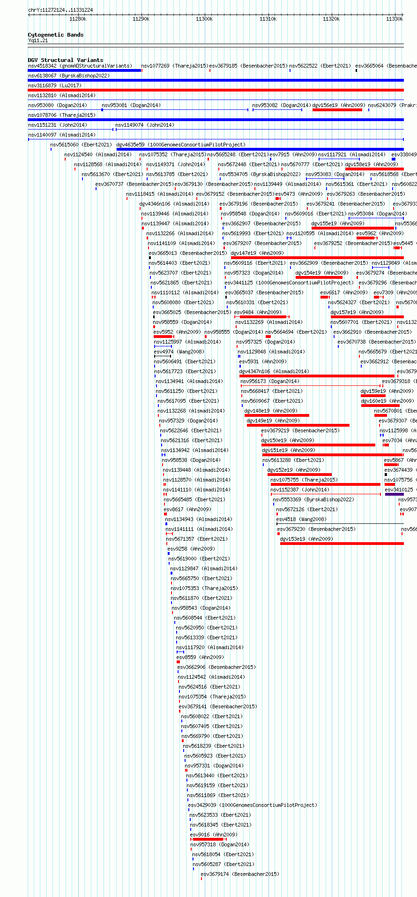The width and height of the screenshot is (417, 897).
Task: Click nsv1077269 (Thareja2015) label
Action: [175, 66]
